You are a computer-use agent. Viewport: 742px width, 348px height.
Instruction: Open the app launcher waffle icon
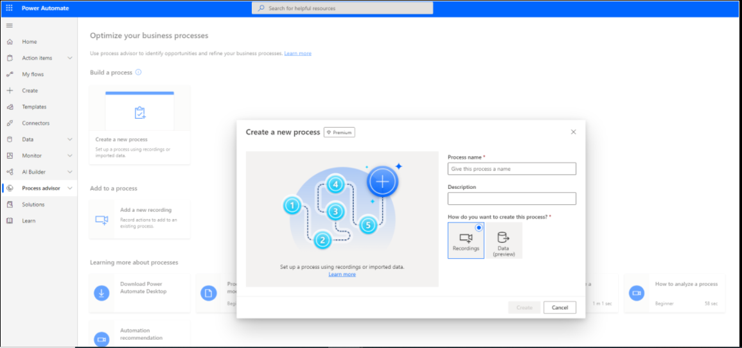tap(9, 8)
